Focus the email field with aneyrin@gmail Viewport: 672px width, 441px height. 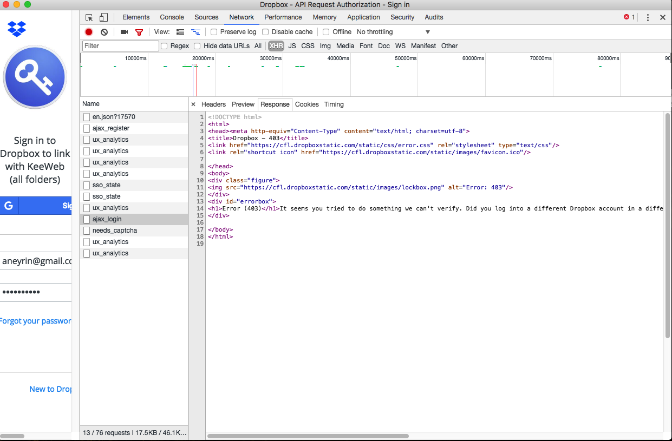(x=36, y=261)
